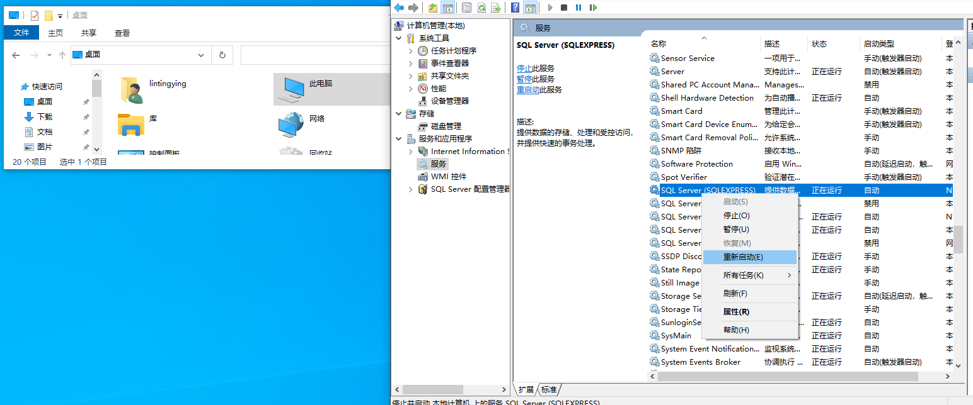Click the green Refresh toolbar icon
Screen dimensions: 973x405
pyautogui.click(x=481, y=8)
